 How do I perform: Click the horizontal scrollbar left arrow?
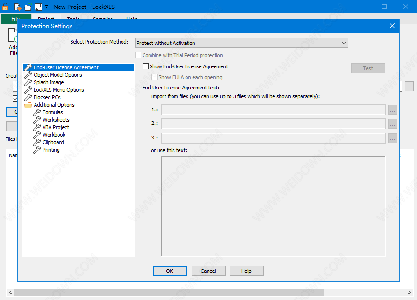point(10,293)
